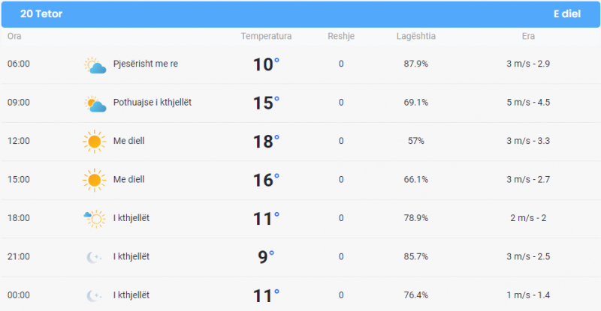This screenshot has height=311, width=601.
Task: Click the partly cloudy icon at 06:00
Action: pyautogui.click(x=95, y=65)
